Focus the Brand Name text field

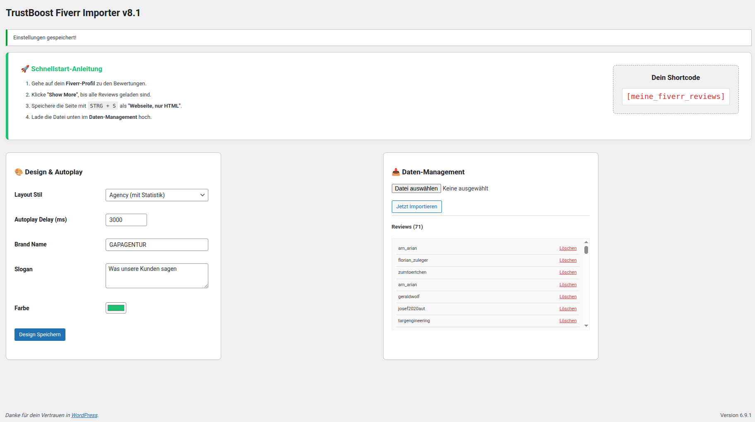(x=157, y=245)
